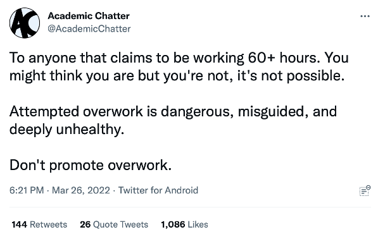The image size is (378, 232).
Task: Click the bold 26 quote count number
Action: click(85, 224)
